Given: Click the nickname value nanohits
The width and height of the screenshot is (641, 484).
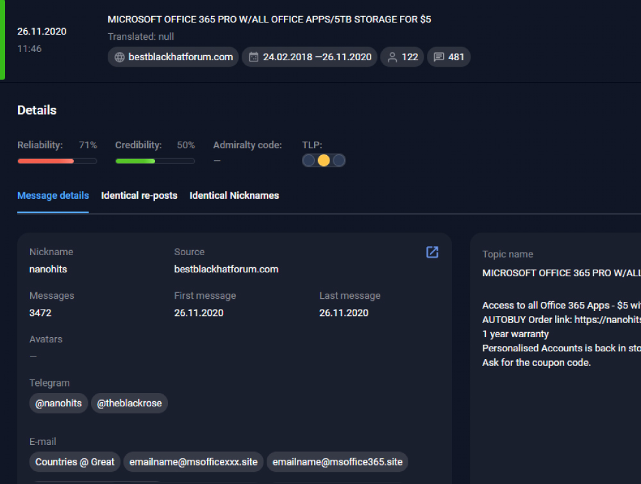Looking at the screenshot, I should pos(48,269).
